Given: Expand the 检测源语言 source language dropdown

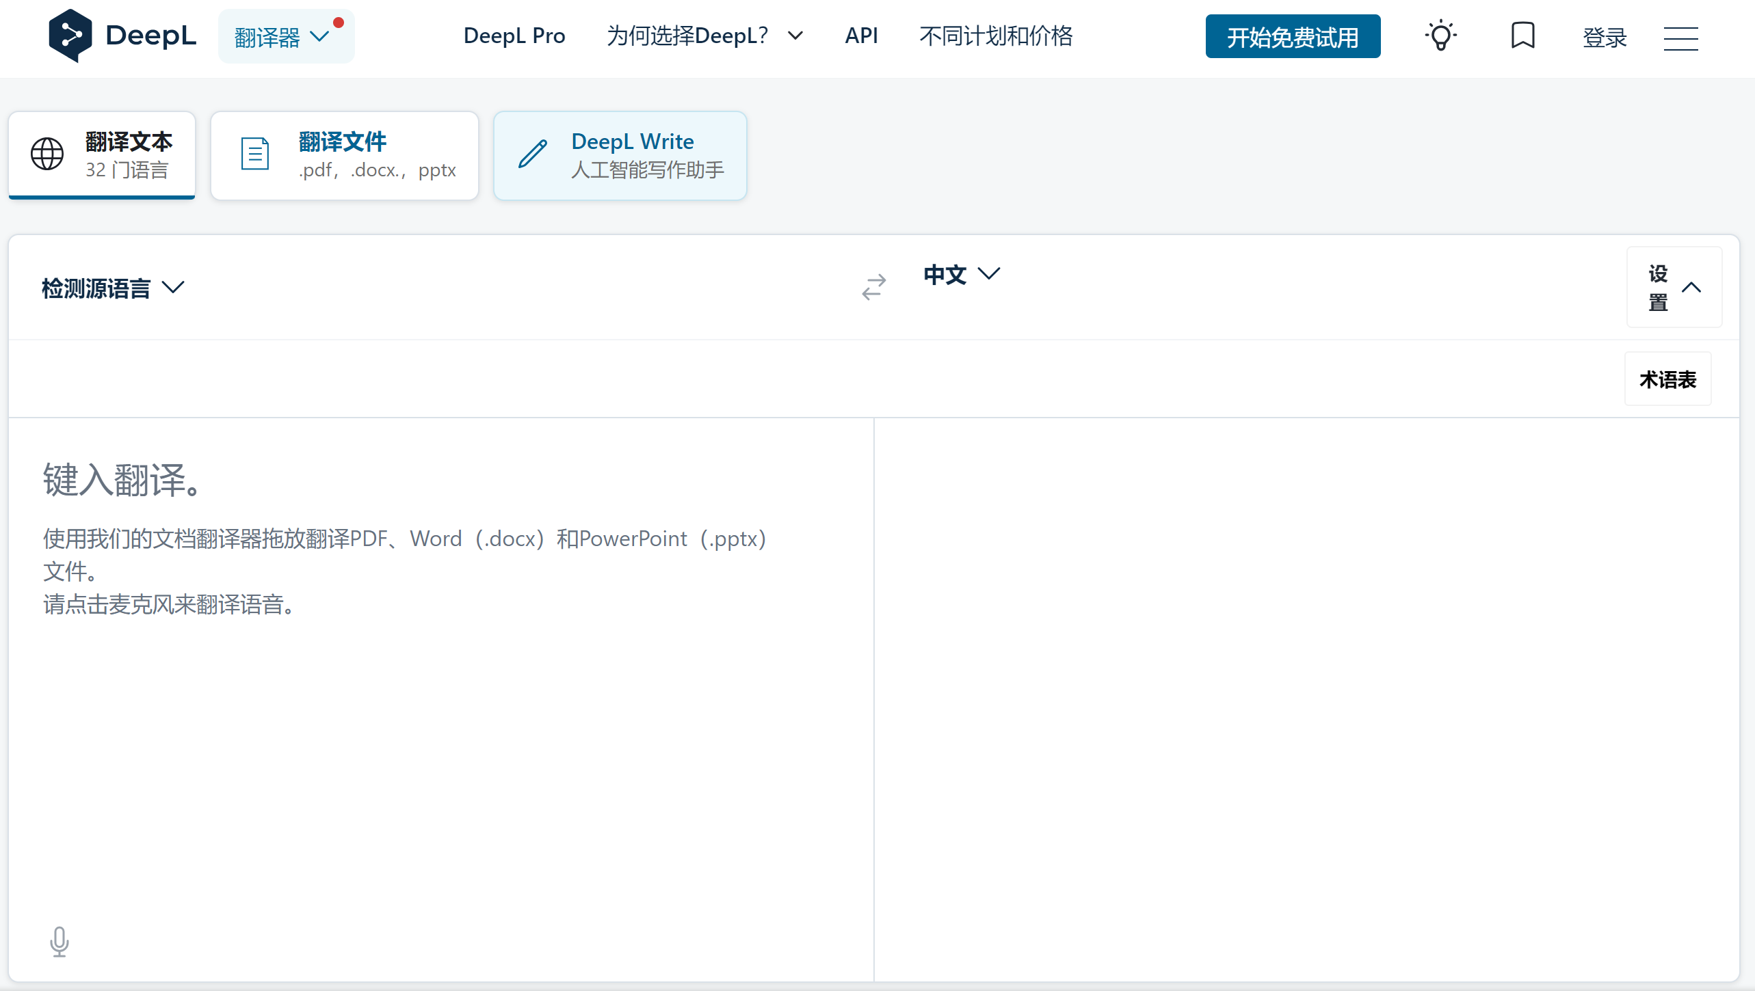Looking at the screenshot, I should 113,288.
